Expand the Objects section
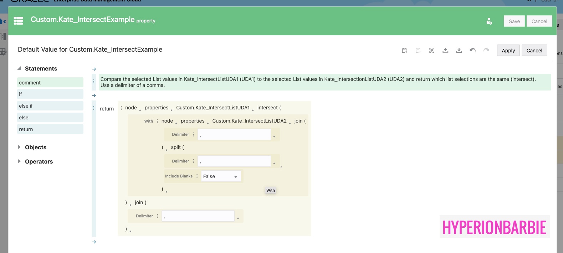Image resolution: width=563 pixels, height=253 pixels. pyautogui.click(x=19, y=147)
